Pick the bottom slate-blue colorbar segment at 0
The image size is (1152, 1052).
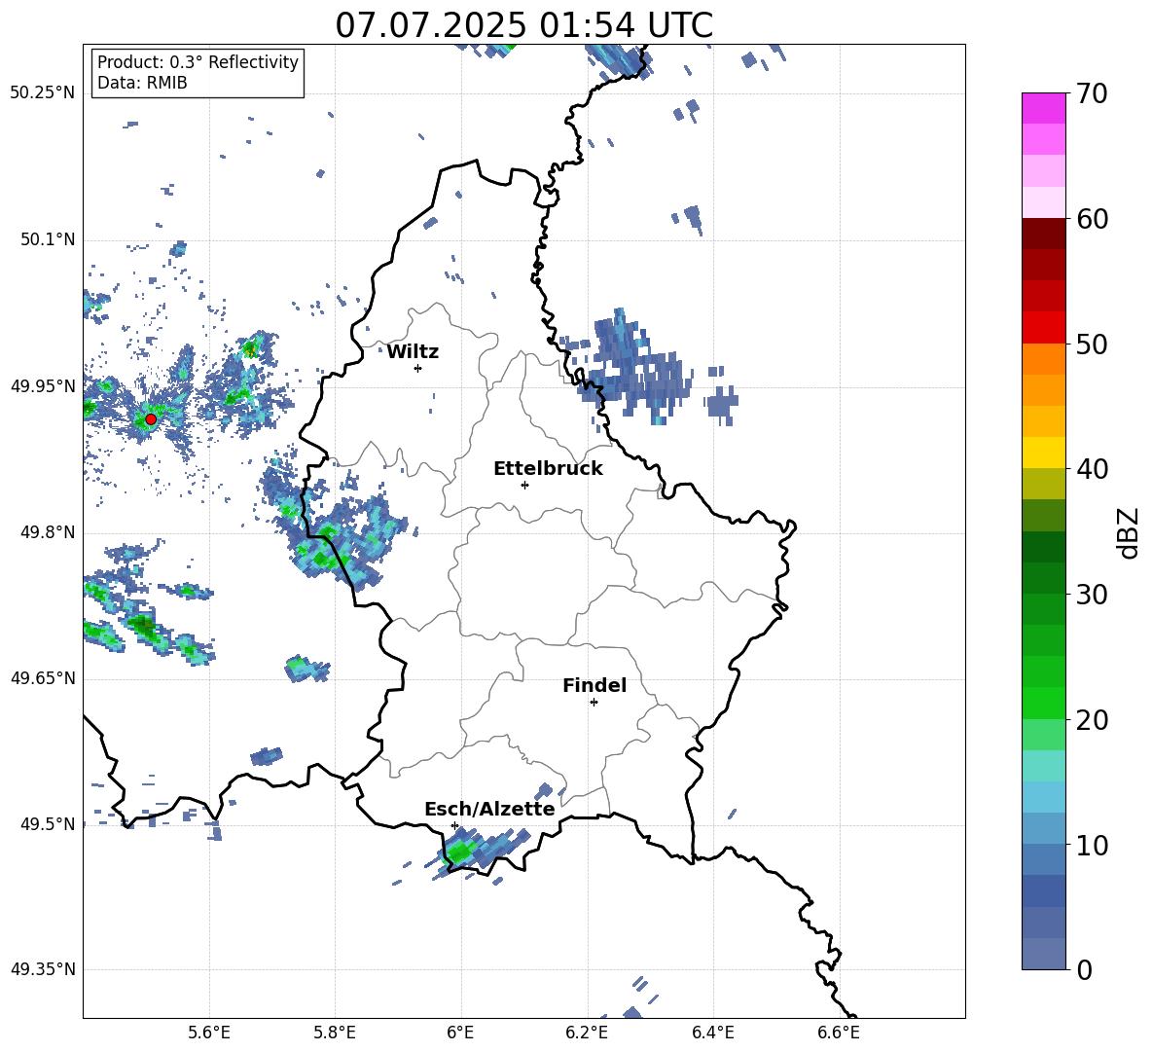1043,954
